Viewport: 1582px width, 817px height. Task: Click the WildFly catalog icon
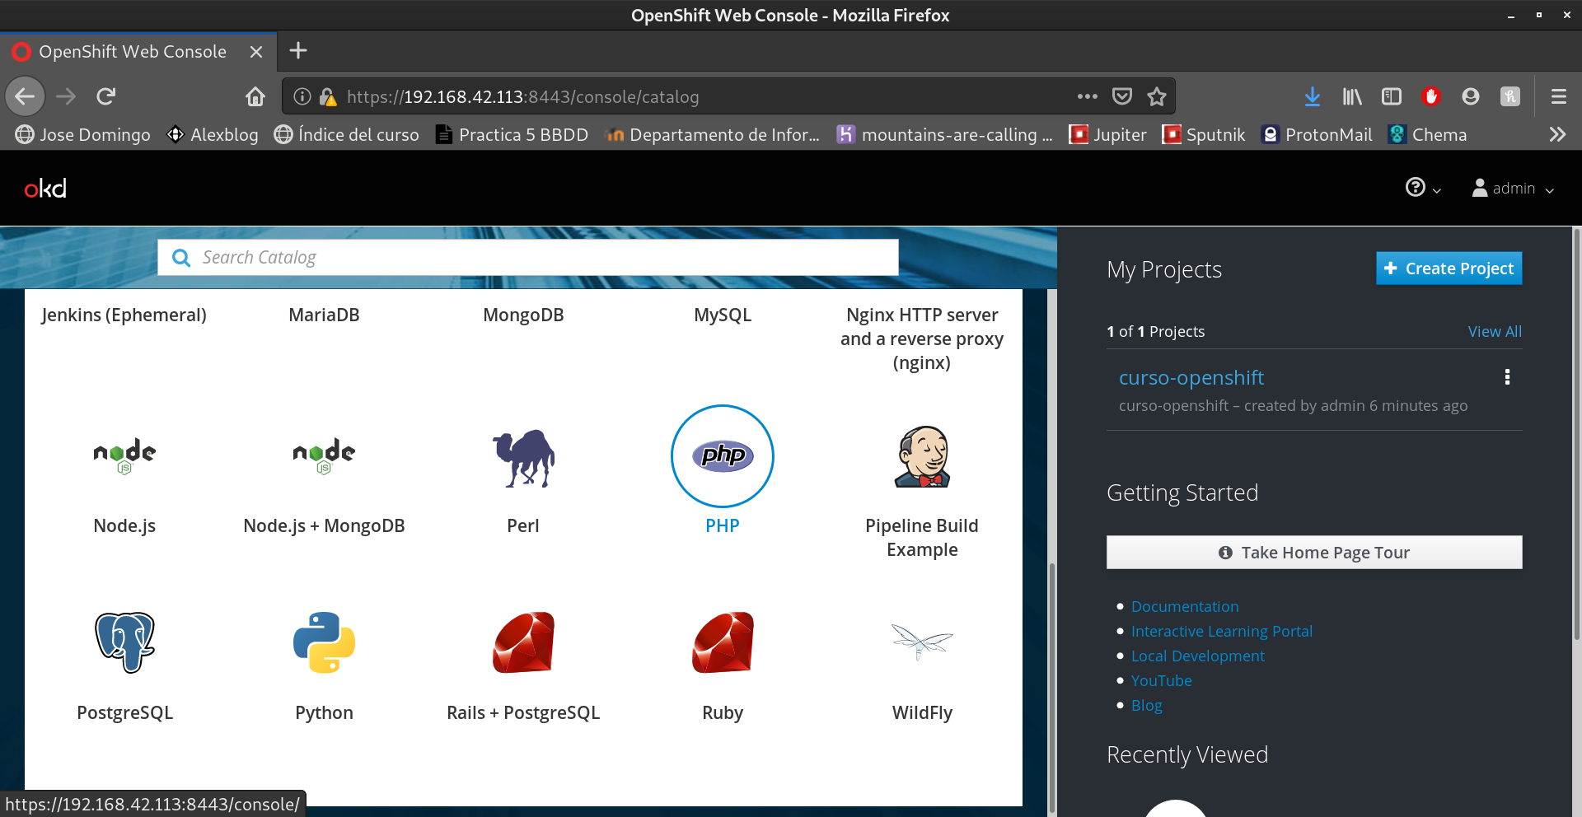pos(922,642)
